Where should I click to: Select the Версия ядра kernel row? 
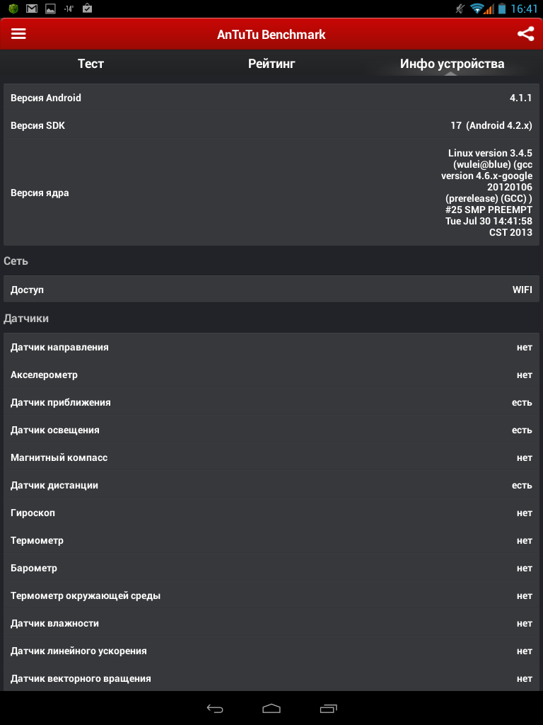271,193
